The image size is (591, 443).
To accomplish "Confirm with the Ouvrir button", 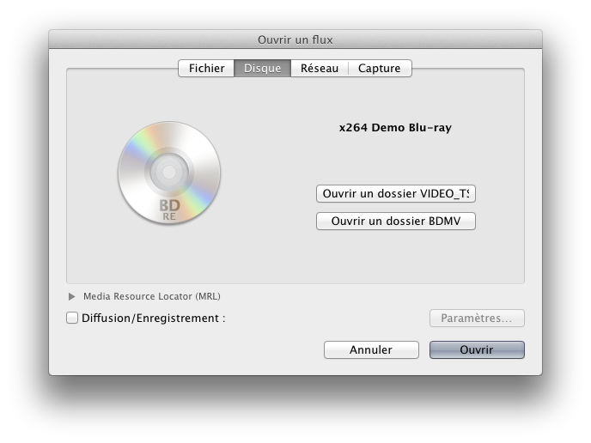I will tap(477, 349).
